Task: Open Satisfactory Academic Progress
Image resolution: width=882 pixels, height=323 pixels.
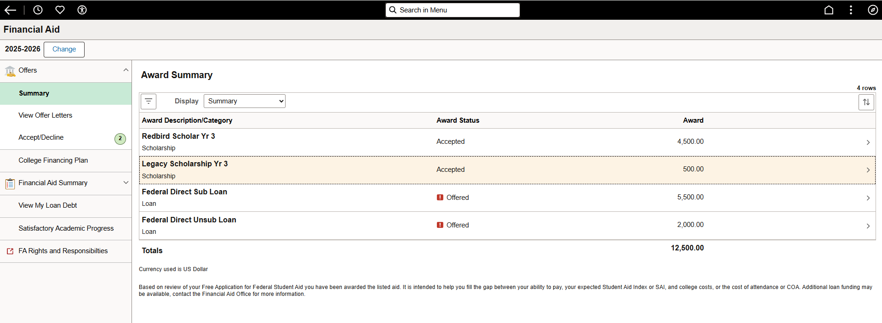Action: click(66, 228)
